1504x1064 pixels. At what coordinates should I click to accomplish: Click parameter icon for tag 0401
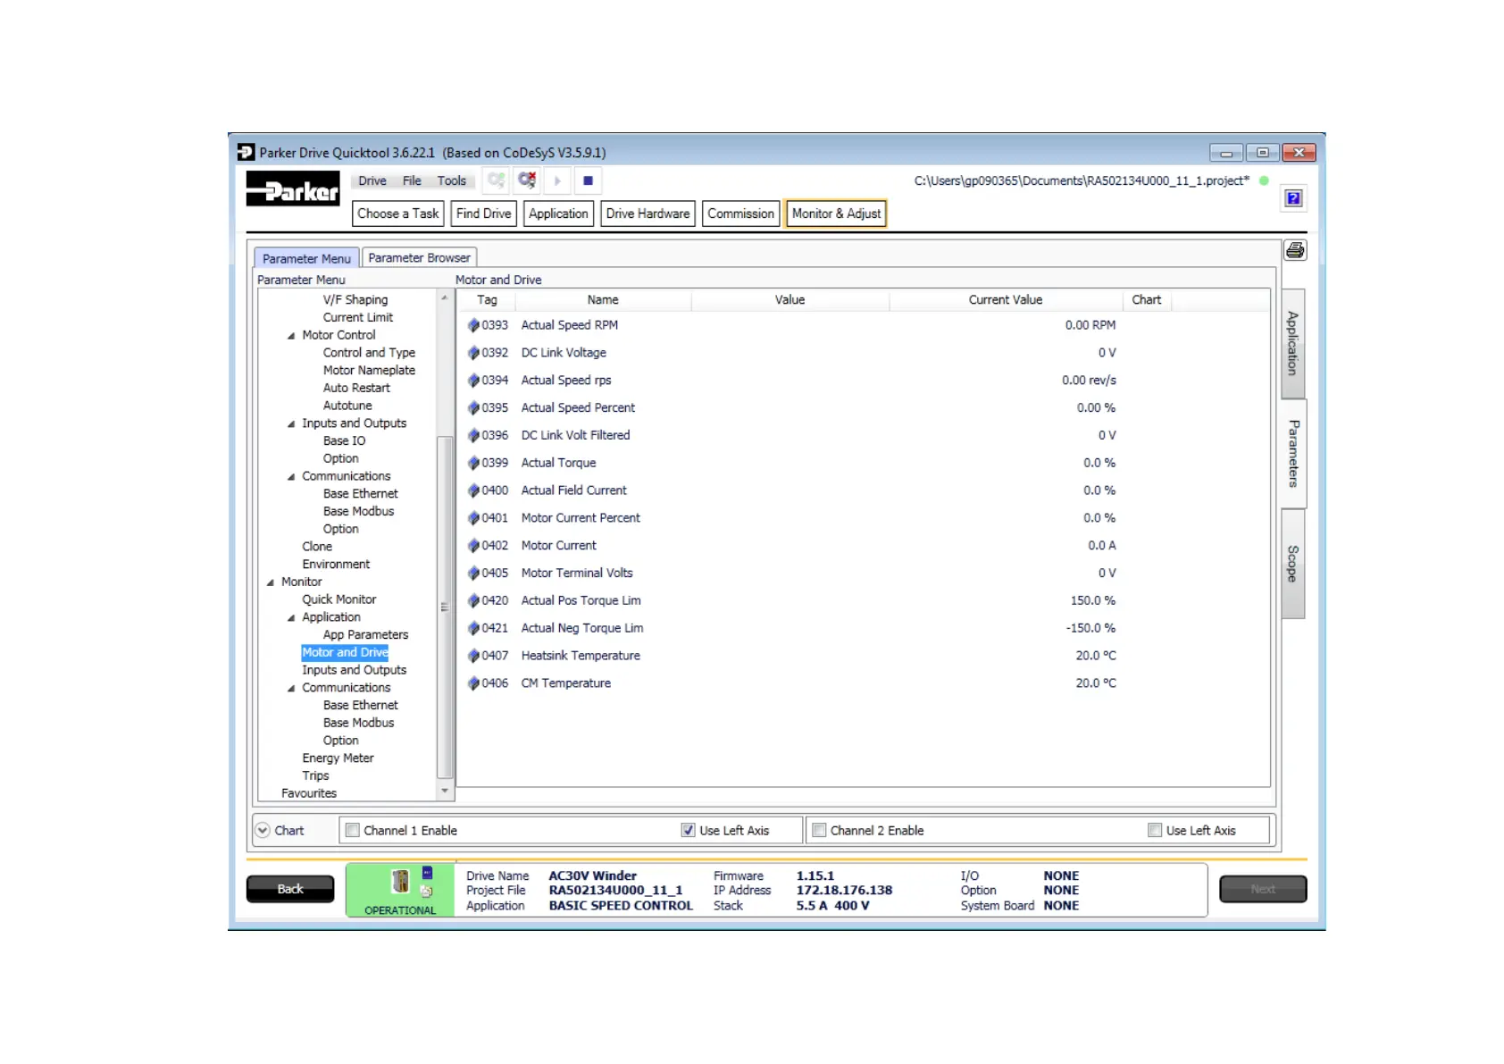473,518
